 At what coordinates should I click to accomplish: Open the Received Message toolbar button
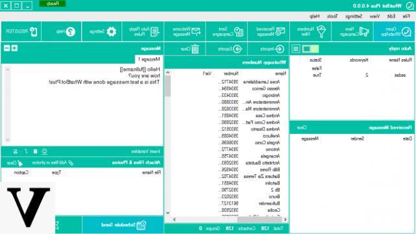268,32
